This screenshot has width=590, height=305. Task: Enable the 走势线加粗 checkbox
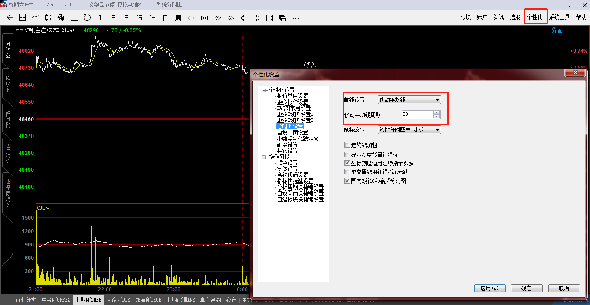click(x=347, y=145)
